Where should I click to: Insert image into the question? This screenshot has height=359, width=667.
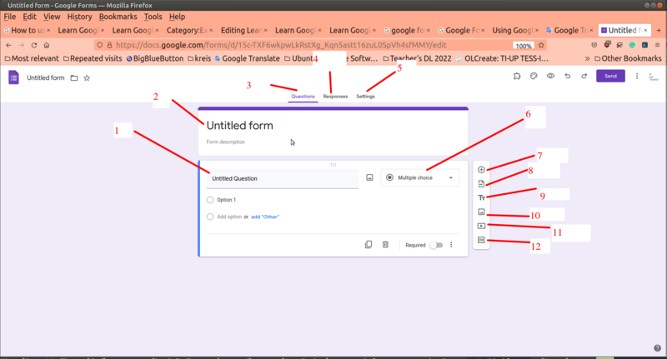(369, 177)
